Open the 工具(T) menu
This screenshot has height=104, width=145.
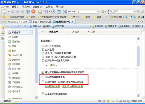point(49,7)
